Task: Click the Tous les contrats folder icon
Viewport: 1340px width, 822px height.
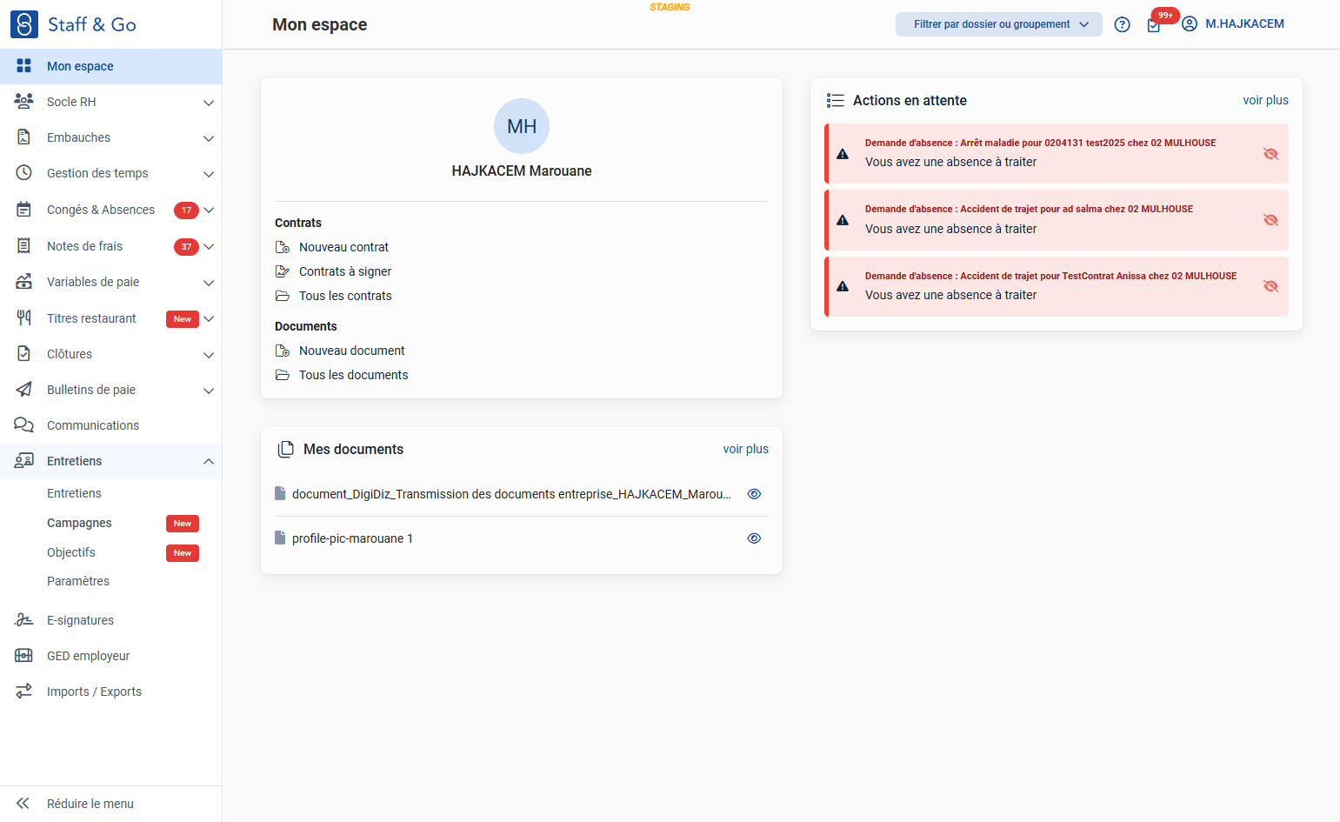Action: point(283,296)
